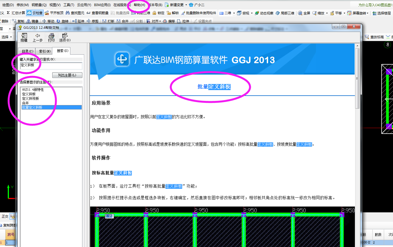Screen dimensions: 393x247
Task: Select the 移动 move tool
Action: [x=48, y=21]
